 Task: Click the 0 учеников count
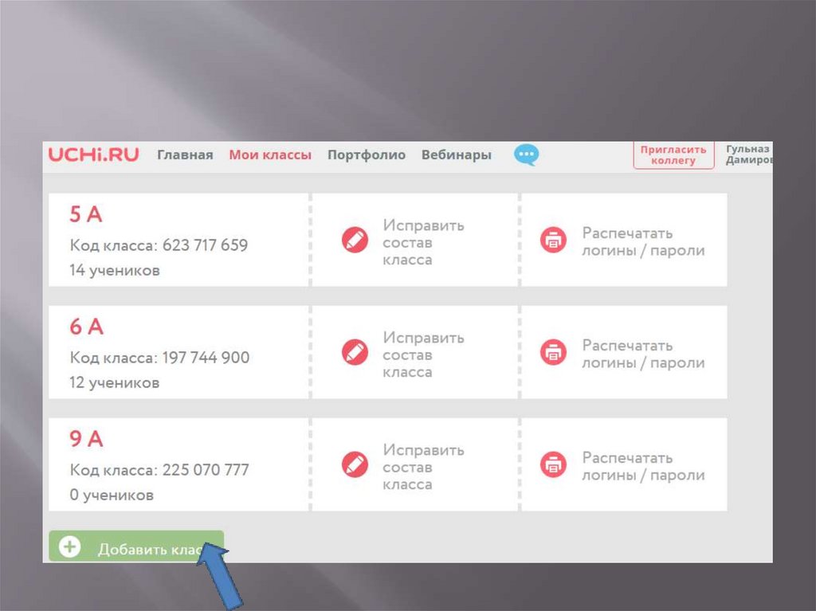click(x=112, y=495)
